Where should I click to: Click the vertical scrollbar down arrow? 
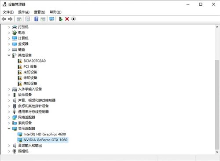coord(217,152)
